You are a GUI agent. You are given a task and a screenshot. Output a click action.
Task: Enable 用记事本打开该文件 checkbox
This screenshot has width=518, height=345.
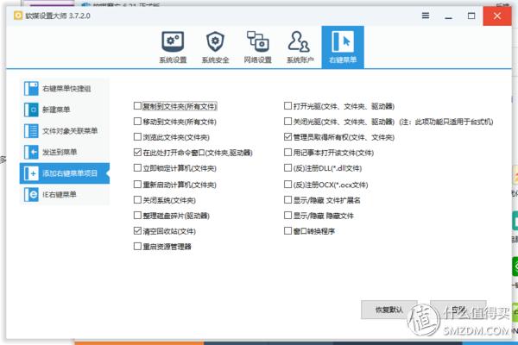pyautogui.click(x=287, y=153)
